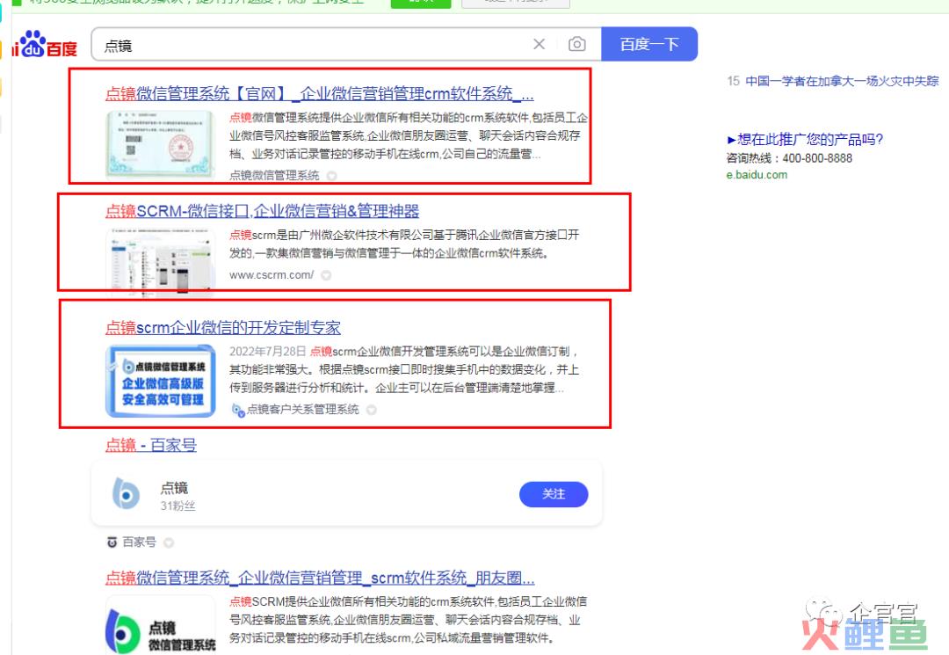Click the 点镜客户关系管理系统 source icon
Screen dimensions: 949x655
point(238,410)
